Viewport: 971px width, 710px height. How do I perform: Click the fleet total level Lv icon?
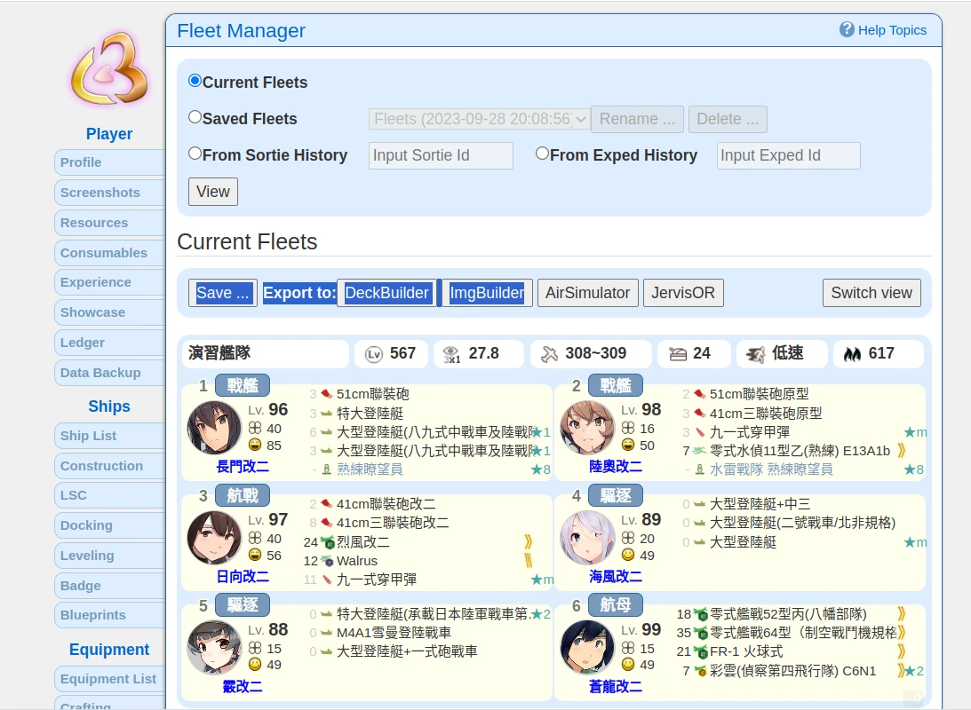click(x=373, y=354)
